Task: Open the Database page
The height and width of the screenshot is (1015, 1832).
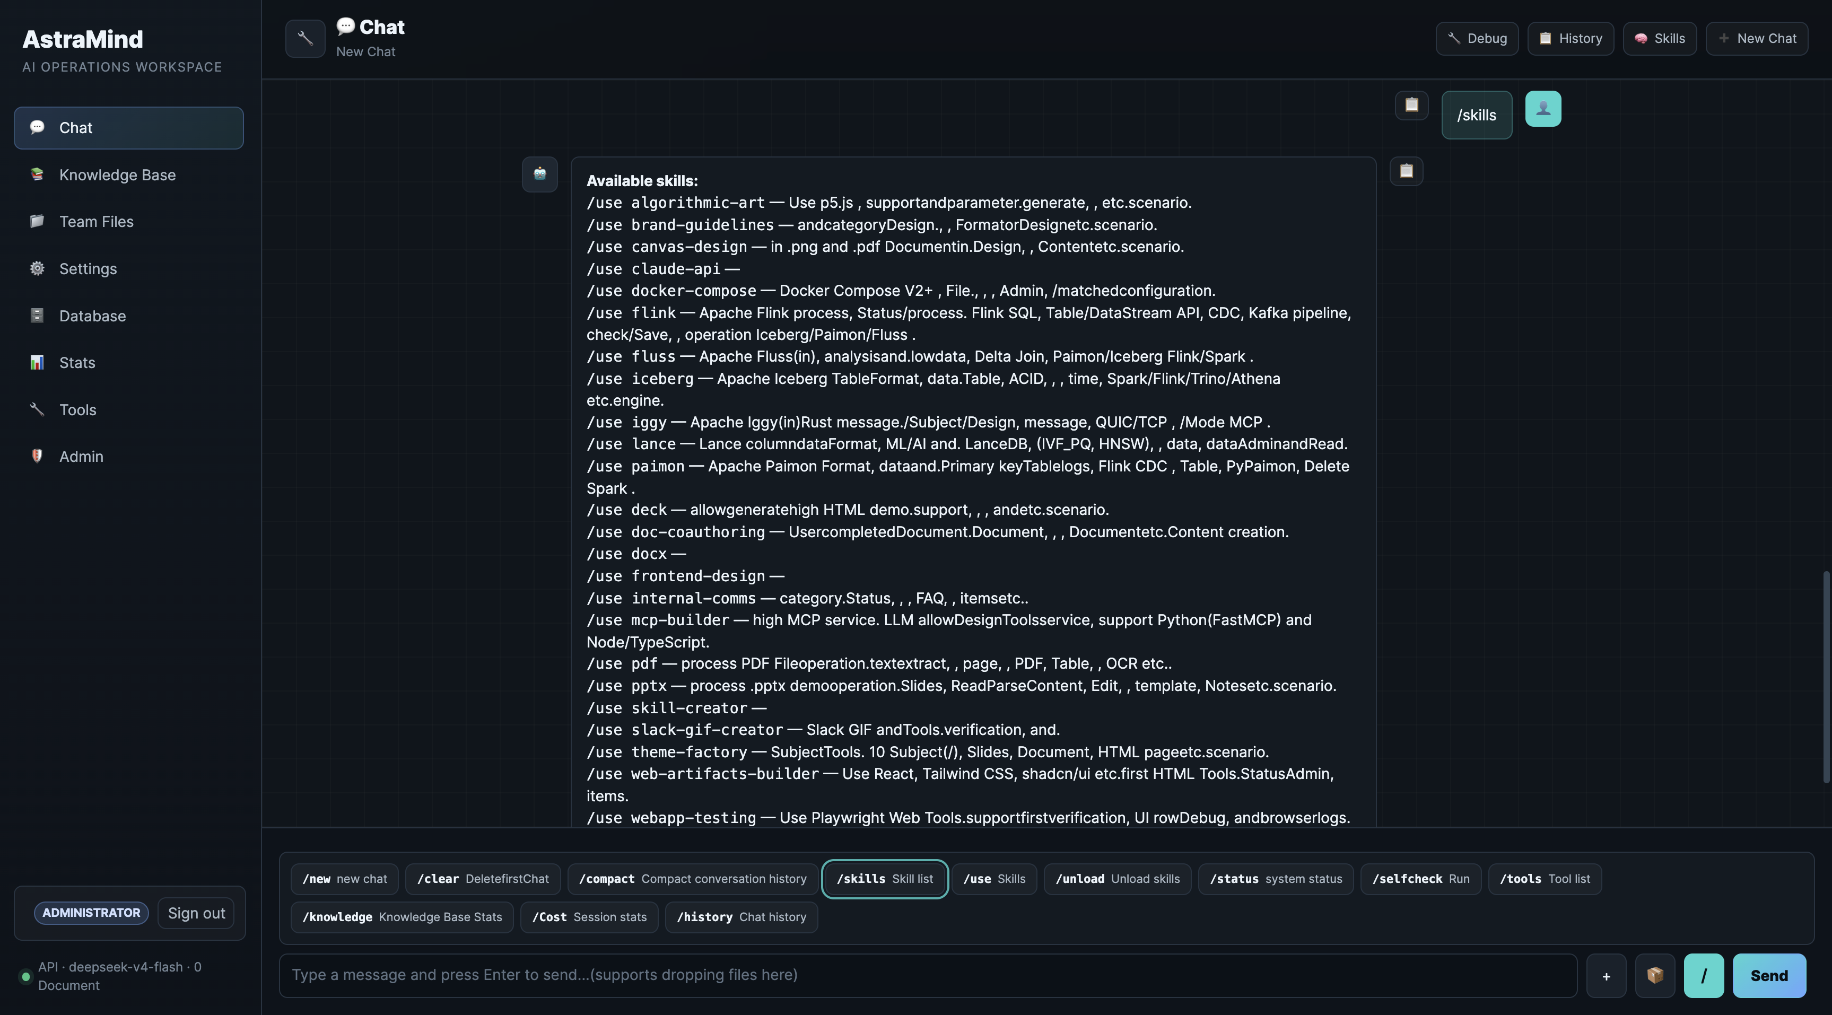Action: pyautogui.click(x=129, y=316)
